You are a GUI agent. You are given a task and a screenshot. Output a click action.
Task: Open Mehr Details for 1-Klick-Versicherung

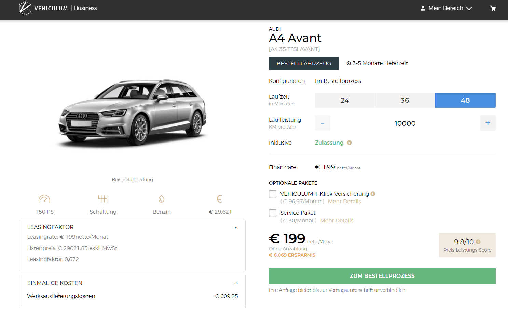[344, 202]
